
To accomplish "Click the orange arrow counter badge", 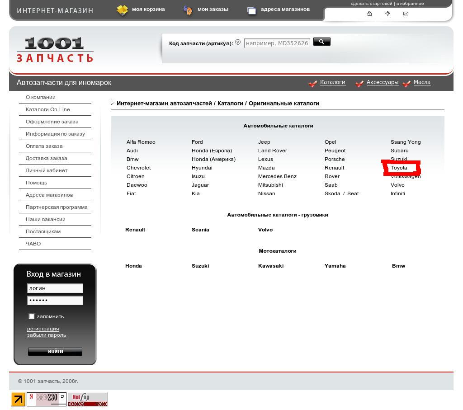I will (x=19, y=399).
